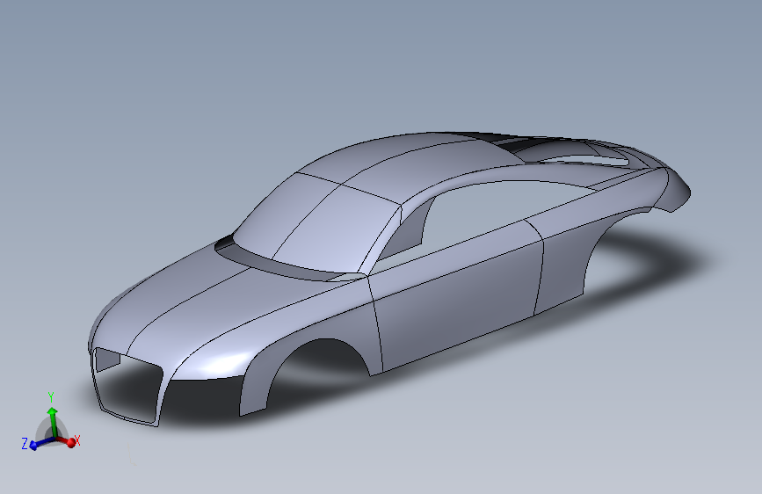Click the green Y axis arrow of triad
The image size is (762, 494).
pos(52,420)
